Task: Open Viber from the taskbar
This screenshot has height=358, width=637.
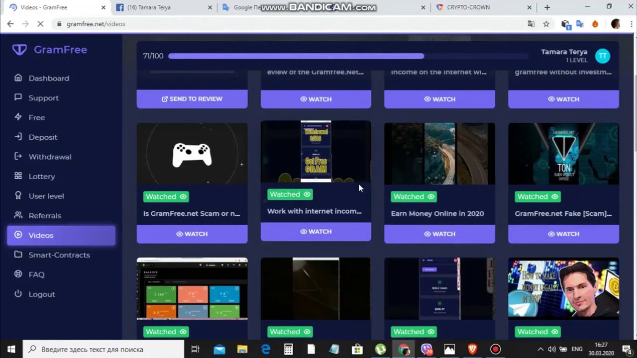Action: [426, 350]
